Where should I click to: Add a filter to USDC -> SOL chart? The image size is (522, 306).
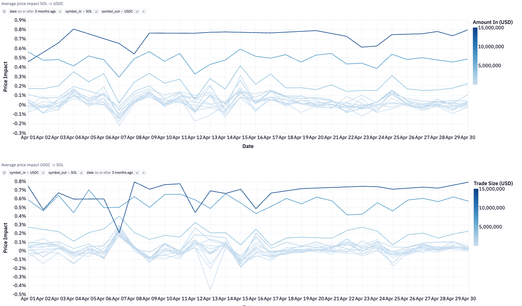point(143,173)
